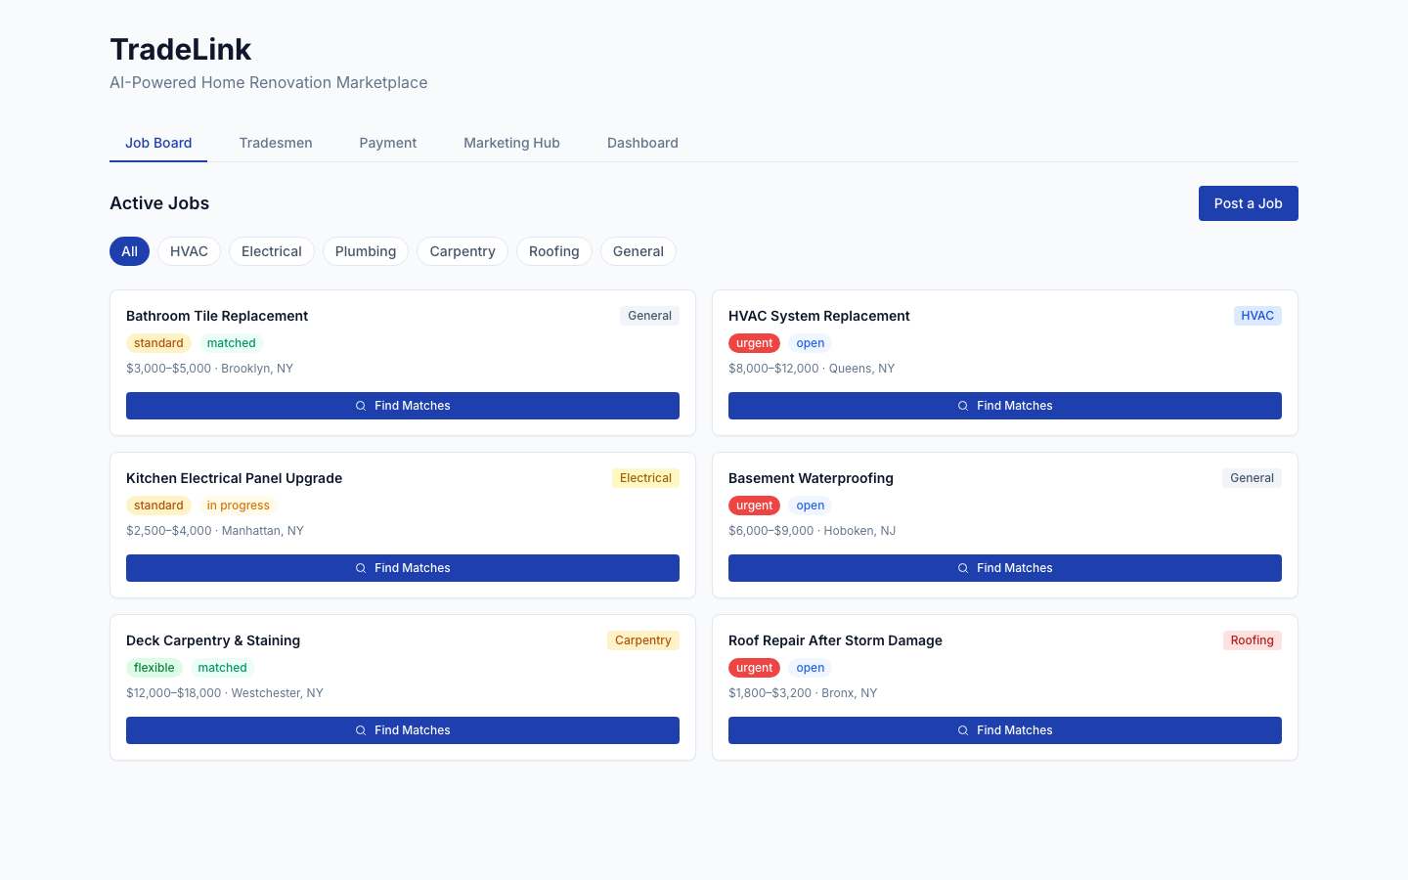
Task: Click the Deck Carpentry & Staining title
Action: tap(213, 640)
